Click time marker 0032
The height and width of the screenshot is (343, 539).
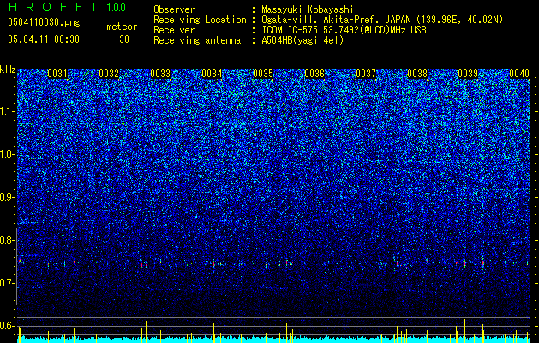(x=109, y=74)
